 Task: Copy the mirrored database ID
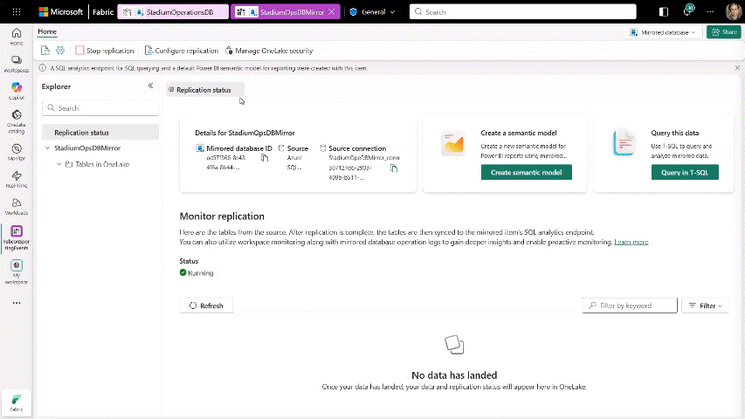coord(265,158)
